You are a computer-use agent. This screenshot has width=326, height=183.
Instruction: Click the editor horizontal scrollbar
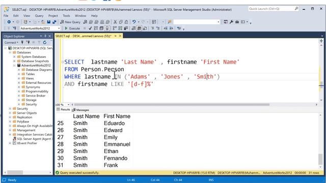172,105
